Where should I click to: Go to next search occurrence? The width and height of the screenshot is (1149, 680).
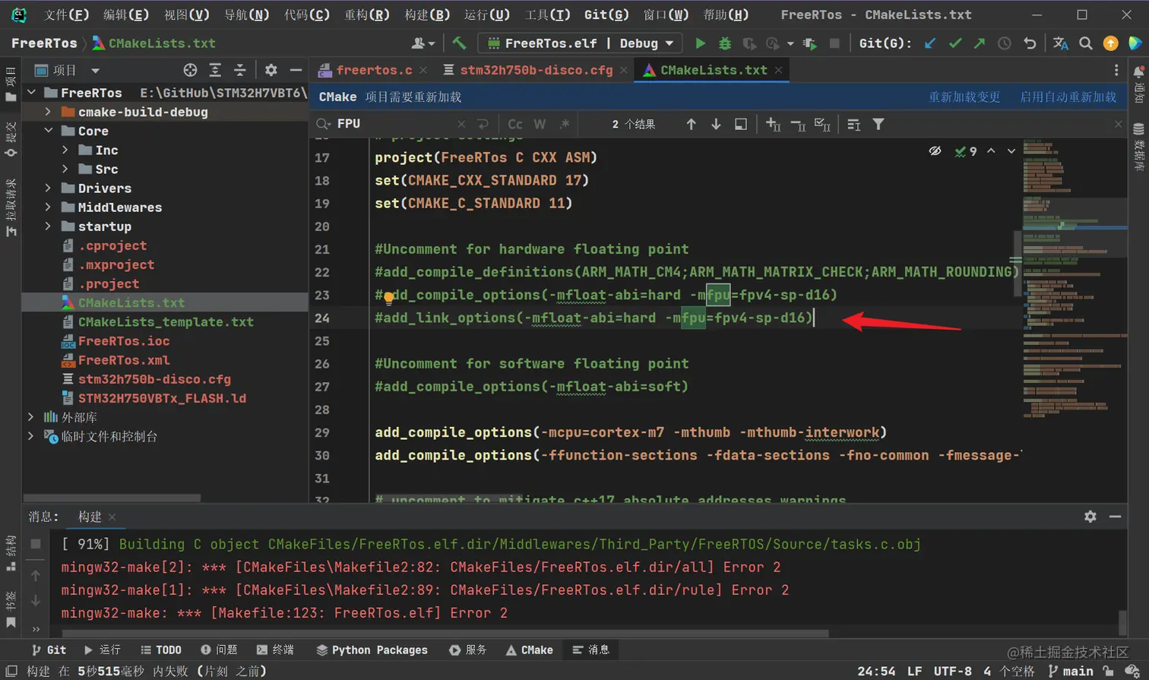tap(716, 124)
